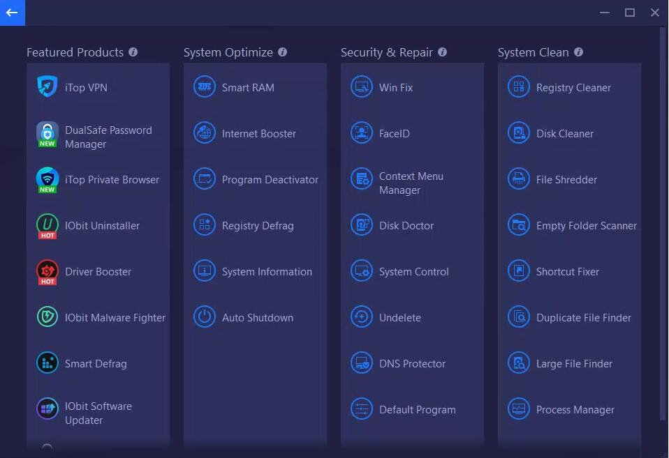Maximize the toolbox window

630,13
